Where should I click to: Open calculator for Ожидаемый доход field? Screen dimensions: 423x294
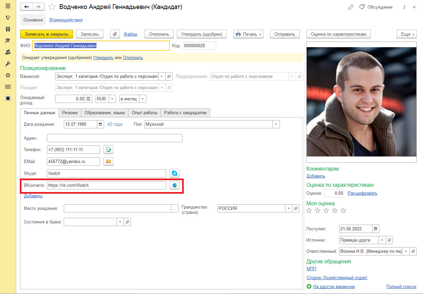pyautogui.click(x=89, y=99)
